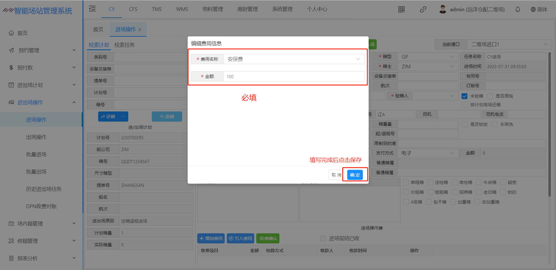
Task: Click the 取消 cancel button
Action: [x=336, y=175]
